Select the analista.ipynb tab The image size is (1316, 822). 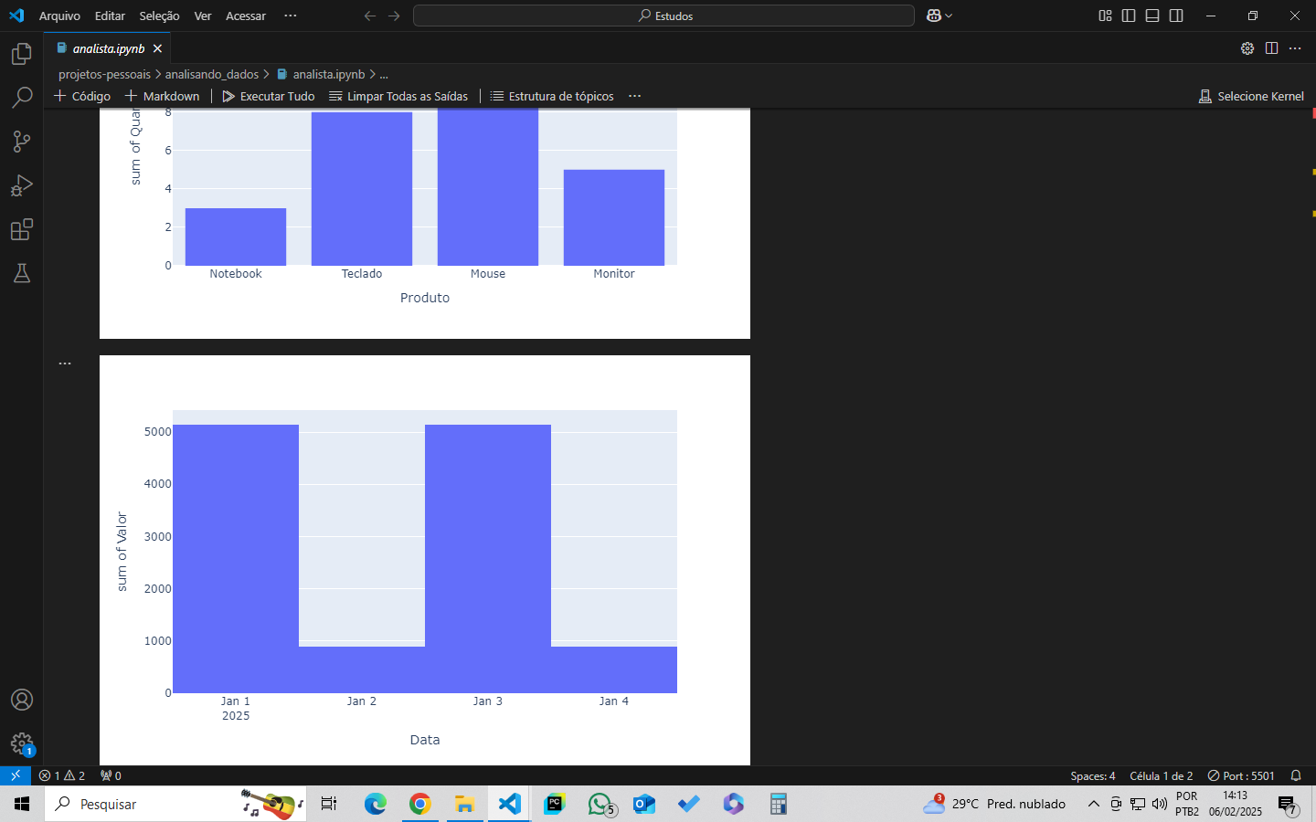tap(108, 48)
